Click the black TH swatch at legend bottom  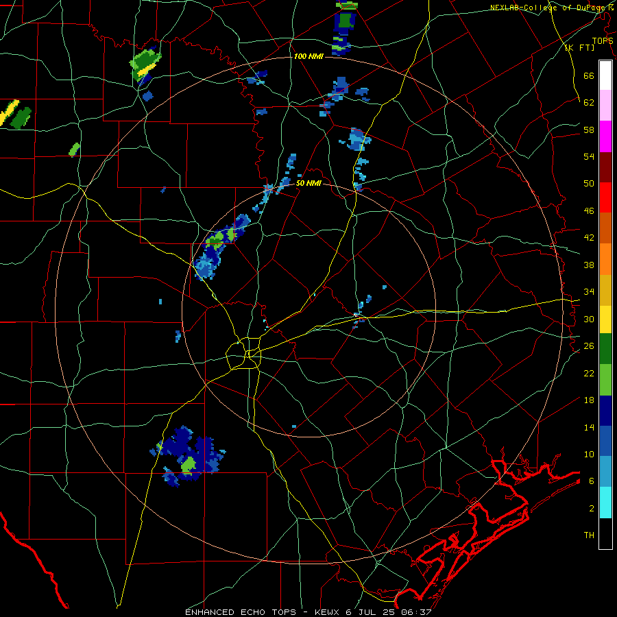click(605, 533)
